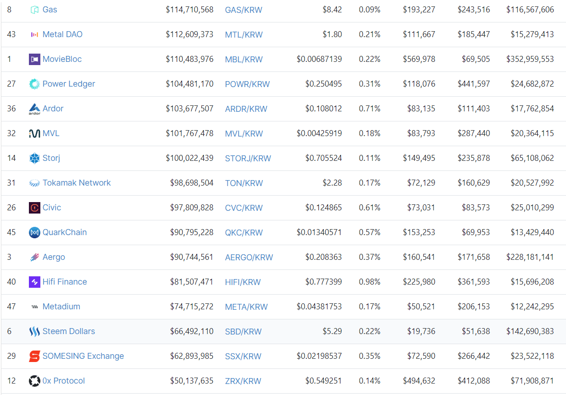Open the QKC/KRW trading pair
Viewport: 566px width, 395px height.
pyautogui.click(x=244, y=233)
